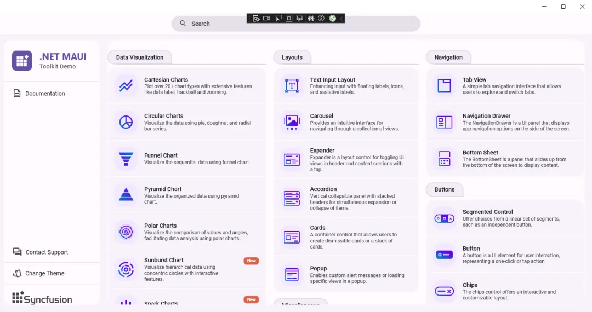The width and height of the screenshot is (592, 312).
Task: Open Expander control icon
Action: (x=292, y=160)
